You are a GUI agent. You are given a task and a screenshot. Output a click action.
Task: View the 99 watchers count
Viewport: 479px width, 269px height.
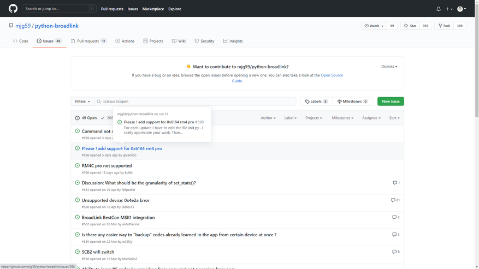[392, 26]
